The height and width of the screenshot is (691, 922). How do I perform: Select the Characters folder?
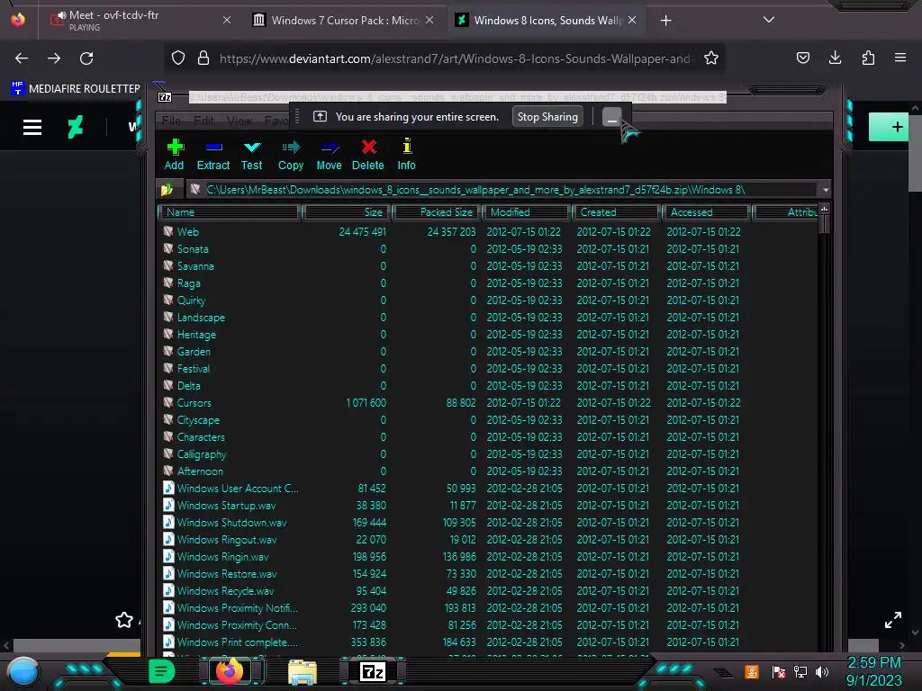tap(201, 437)
